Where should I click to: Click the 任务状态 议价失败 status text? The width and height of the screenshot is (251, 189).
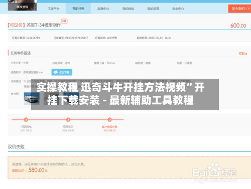[106, 38]
